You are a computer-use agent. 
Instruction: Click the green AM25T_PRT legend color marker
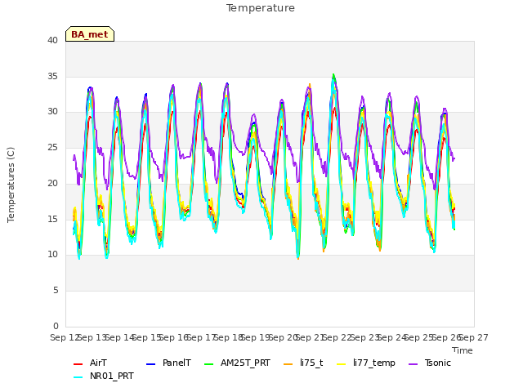tap(208, 364)
